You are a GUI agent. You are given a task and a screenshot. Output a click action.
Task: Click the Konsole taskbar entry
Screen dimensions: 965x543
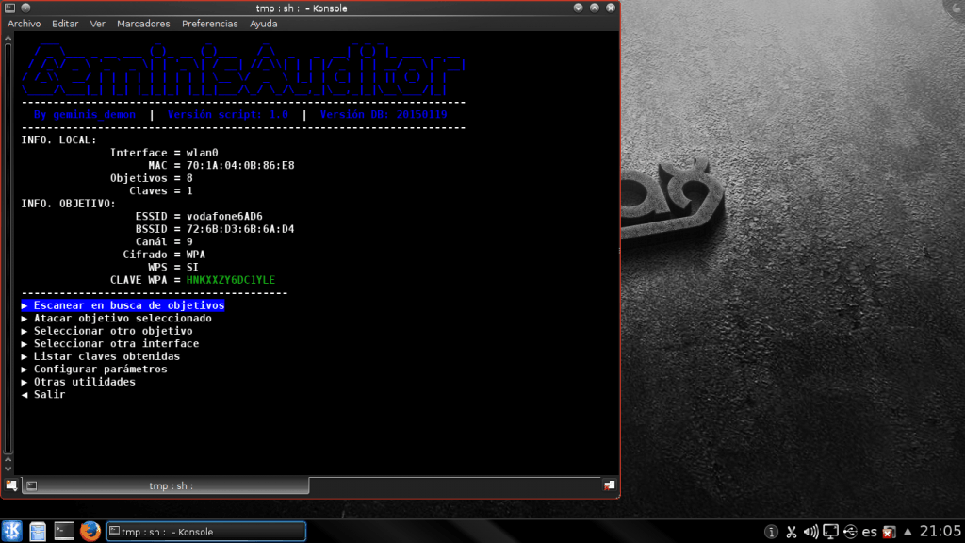(x=205, y=532)
